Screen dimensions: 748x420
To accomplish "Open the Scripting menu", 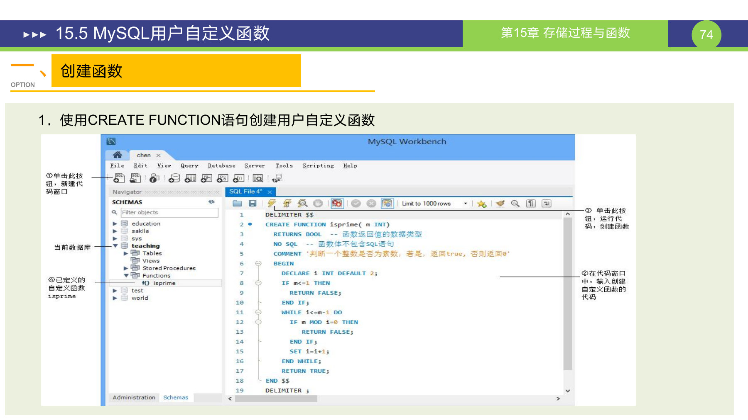I will tap(318, 166).
